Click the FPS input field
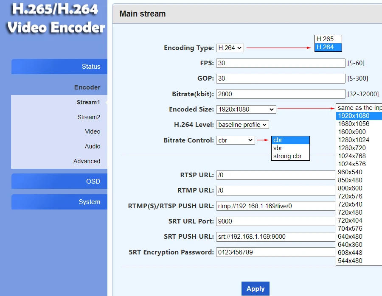The width and height of the screenshot is (382, 296). pyautogui.click(x=280, y=63)
